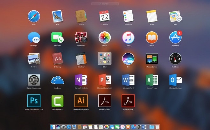Launch the Dictionary app
This screenshot has height=130, width=210.
pyautogui.click(x=58, y=59)
